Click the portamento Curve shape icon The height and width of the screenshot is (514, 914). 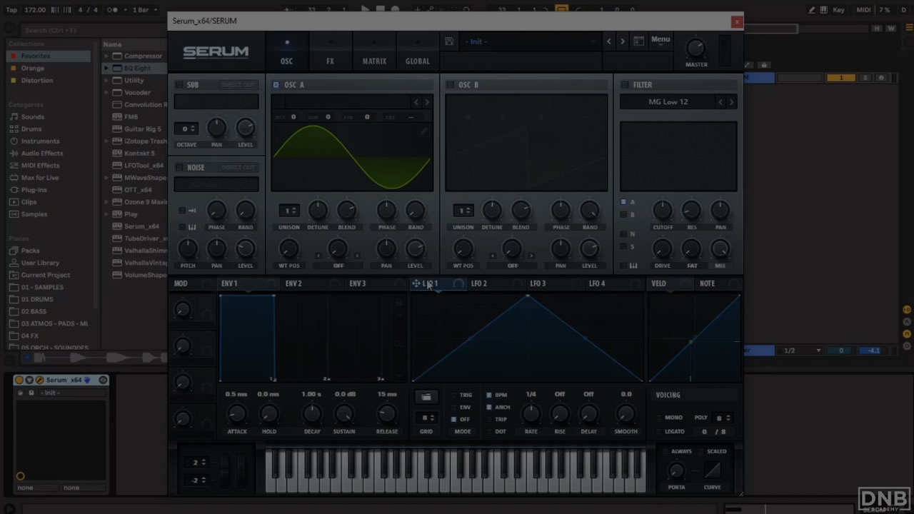coord(712,470)
